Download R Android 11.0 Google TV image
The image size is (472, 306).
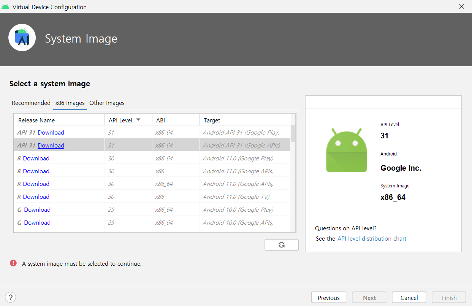(36, 197)
